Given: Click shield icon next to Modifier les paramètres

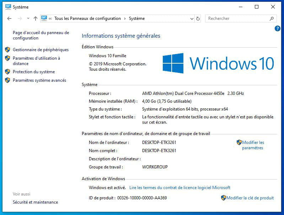Looking at the screenshot, I should (239, 143).
